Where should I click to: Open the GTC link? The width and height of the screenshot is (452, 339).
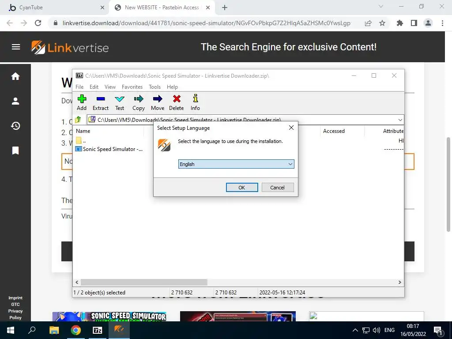[15, 305]
